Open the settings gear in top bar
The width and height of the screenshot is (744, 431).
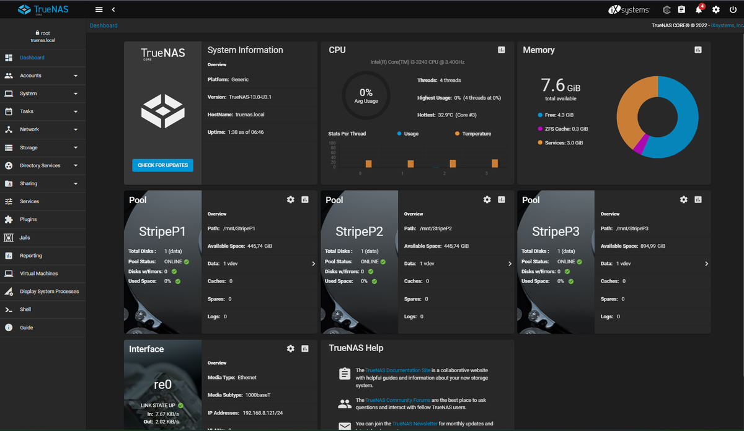(x=716, y=10)
